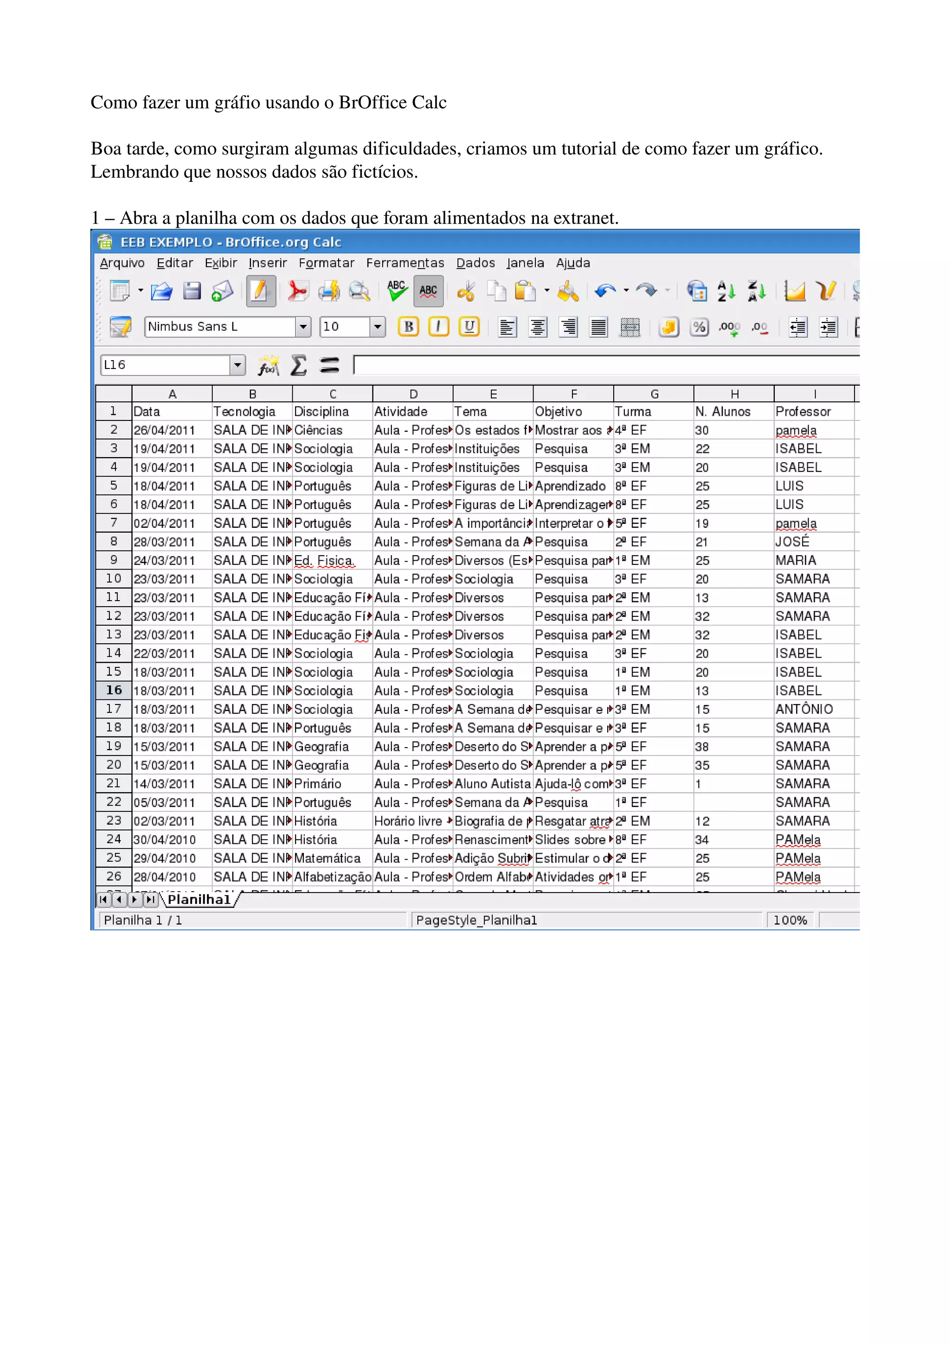Viewport: 950px width, 1345px height.
Task: Click the Export as PDF icon
Action: tap(298, 291)
